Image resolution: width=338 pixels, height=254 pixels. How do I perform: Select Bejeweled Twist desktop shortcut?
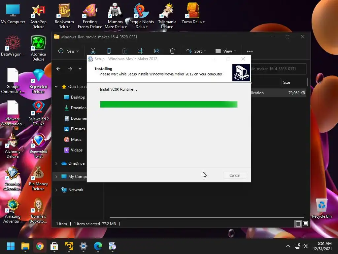(x=38, y=146)
